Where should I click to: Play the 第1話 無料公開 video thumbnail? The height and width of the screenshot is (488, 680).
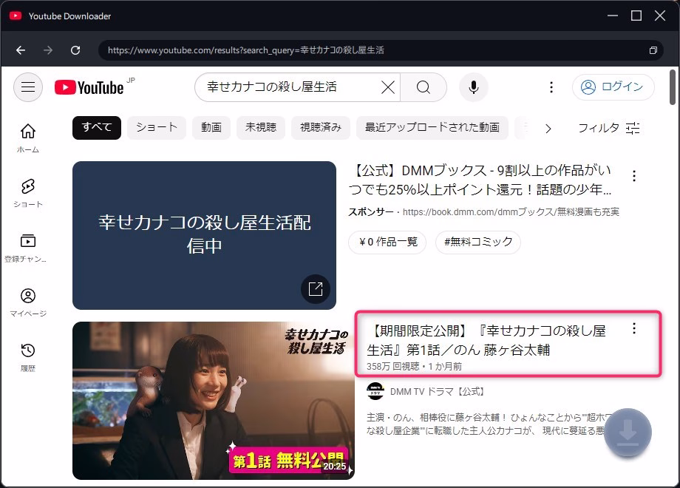coord(214,400)
